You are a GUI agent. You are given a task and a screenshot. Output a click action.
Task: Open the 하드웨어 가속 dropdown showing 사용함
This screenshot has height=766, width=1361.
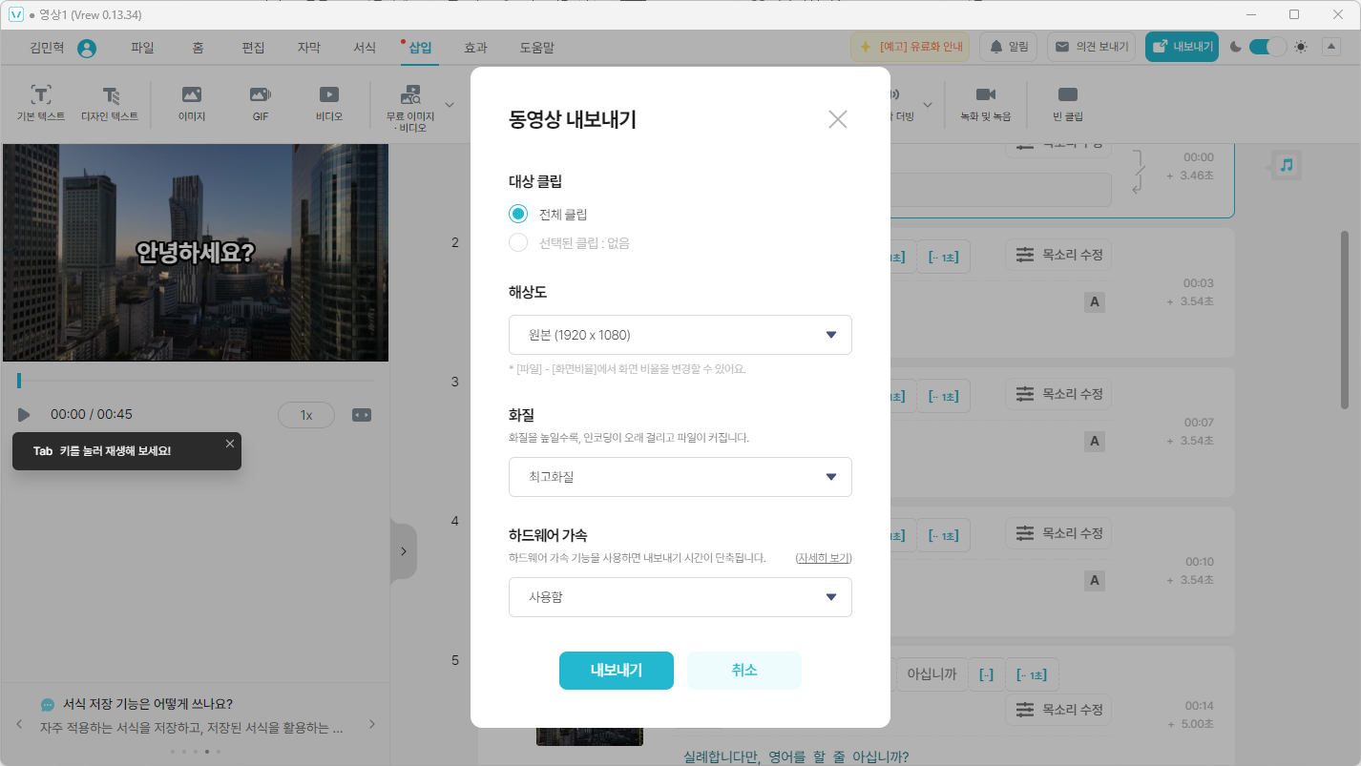coord(680,597)
